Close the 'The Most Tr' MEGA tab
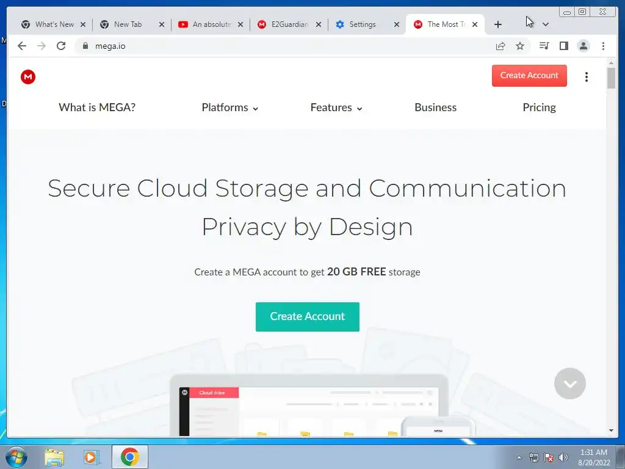625x469 pixels. pos(475,24)
